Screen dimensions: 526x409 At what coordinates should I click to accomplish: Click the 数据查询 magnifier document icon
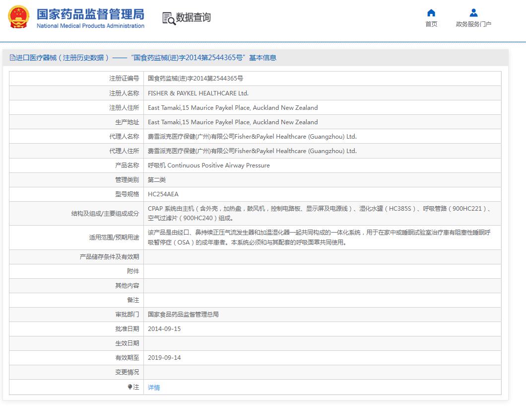[x=169, y=18]
